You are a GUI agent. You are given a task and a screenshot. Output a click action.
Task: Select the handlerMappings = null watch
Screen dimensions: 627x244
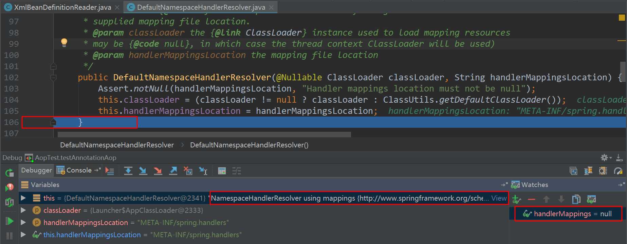(x=568, y=214)
